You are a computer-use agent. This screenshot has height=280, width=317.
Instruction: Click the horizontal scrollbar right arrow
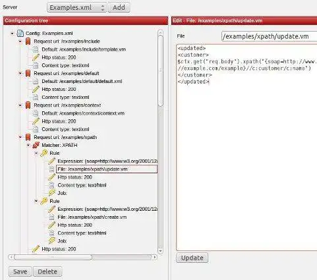[x=155, y=257]
